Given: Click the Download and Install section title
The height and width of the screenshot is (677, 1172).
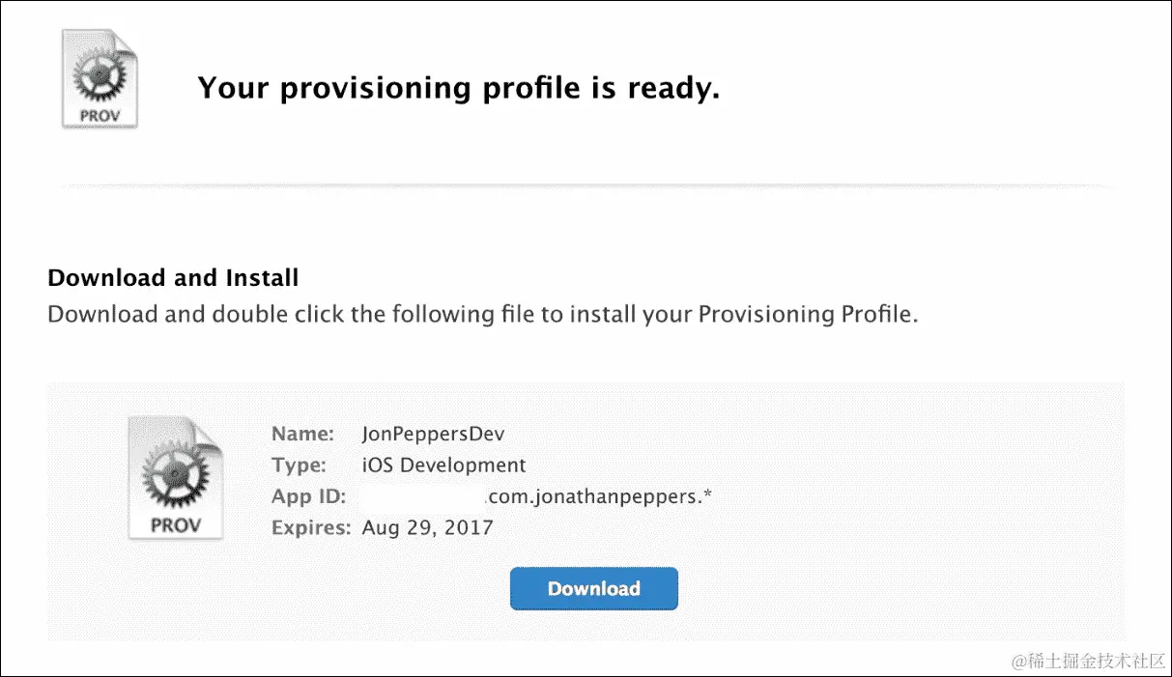Looking at the screenshot, I should 172,277.
